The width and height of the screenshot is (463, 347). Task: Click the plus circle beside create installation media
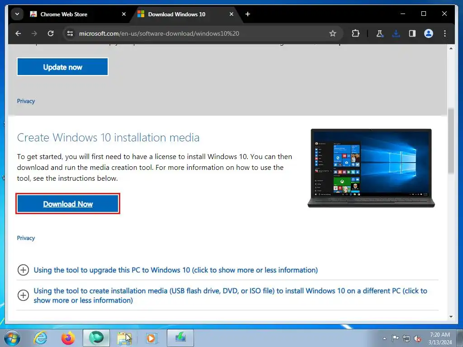click(24, 295)
